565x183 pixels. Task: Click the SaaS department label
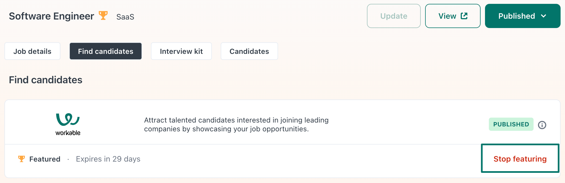point(125,17)
